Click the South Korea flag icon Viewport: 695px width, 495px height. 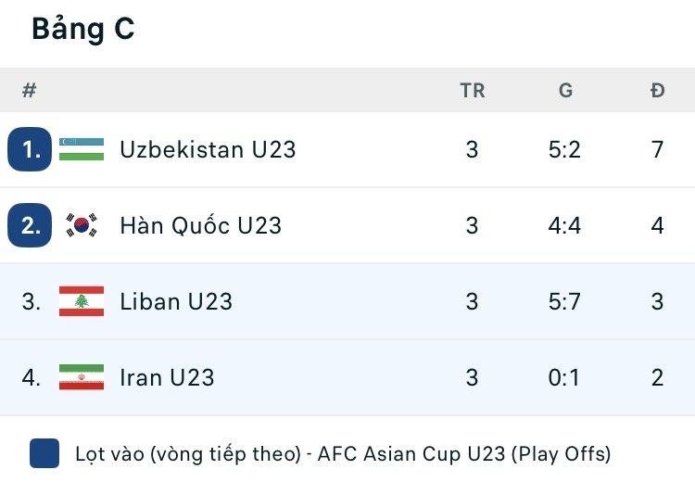pos(82,225)
